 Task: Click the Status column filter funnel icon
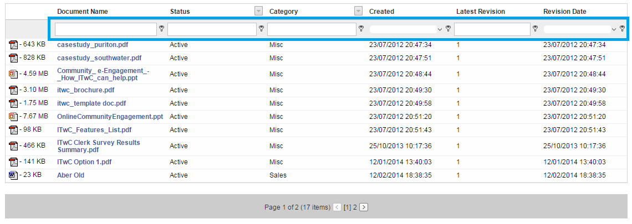[262, 29]
